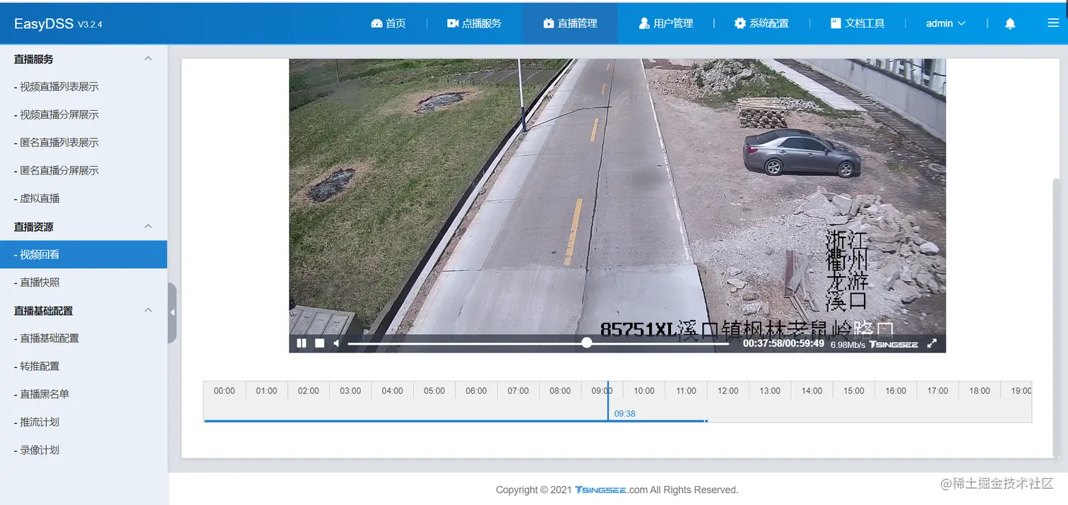The image size is (1068, 505).
Task: Click the 6.98Mb/s bitrate readout
Action: pos(848,345)
